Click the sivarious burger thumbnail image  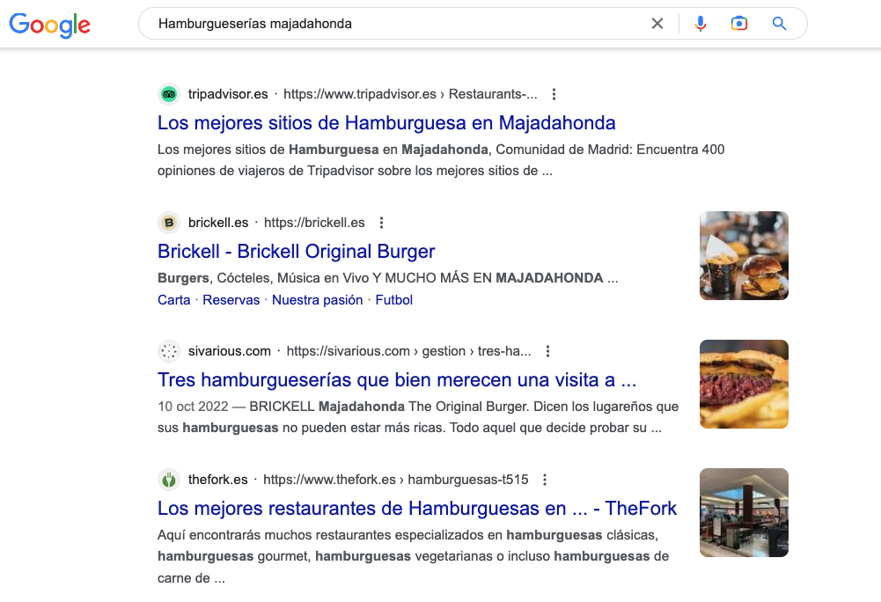(x=744, y=384)
